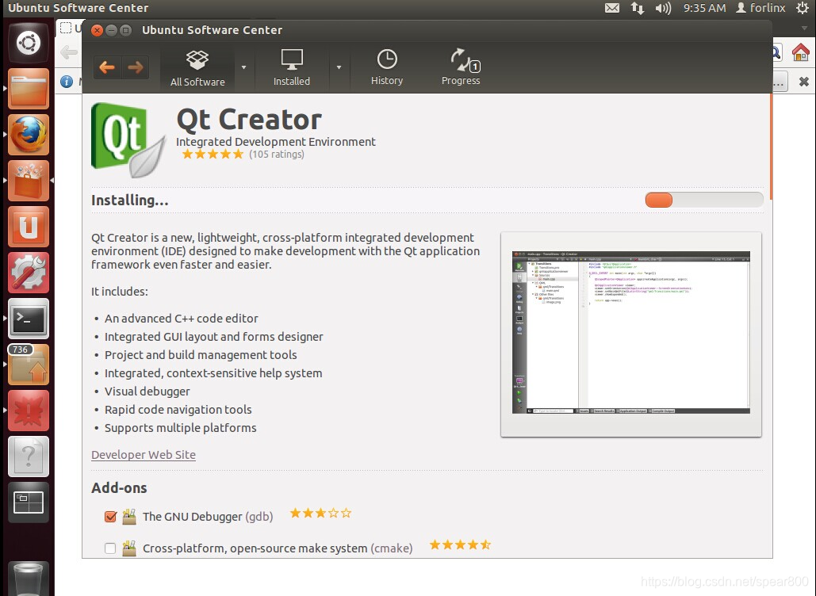Click the 'Qt Creator' title heading
The height and width of the screenshot is (596, 816).
pos(249,120)
